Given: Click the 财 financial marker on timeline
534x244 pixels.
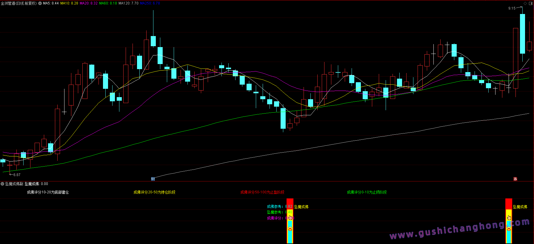Looking at the screenshot, I should (x=153, y=179).
